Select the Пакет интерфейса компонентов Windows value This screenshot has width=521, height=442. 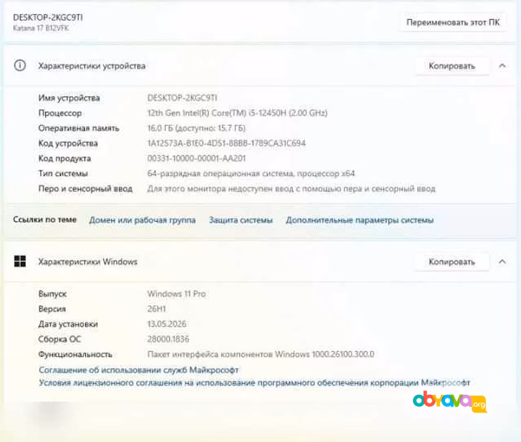(x=260, y=354)
